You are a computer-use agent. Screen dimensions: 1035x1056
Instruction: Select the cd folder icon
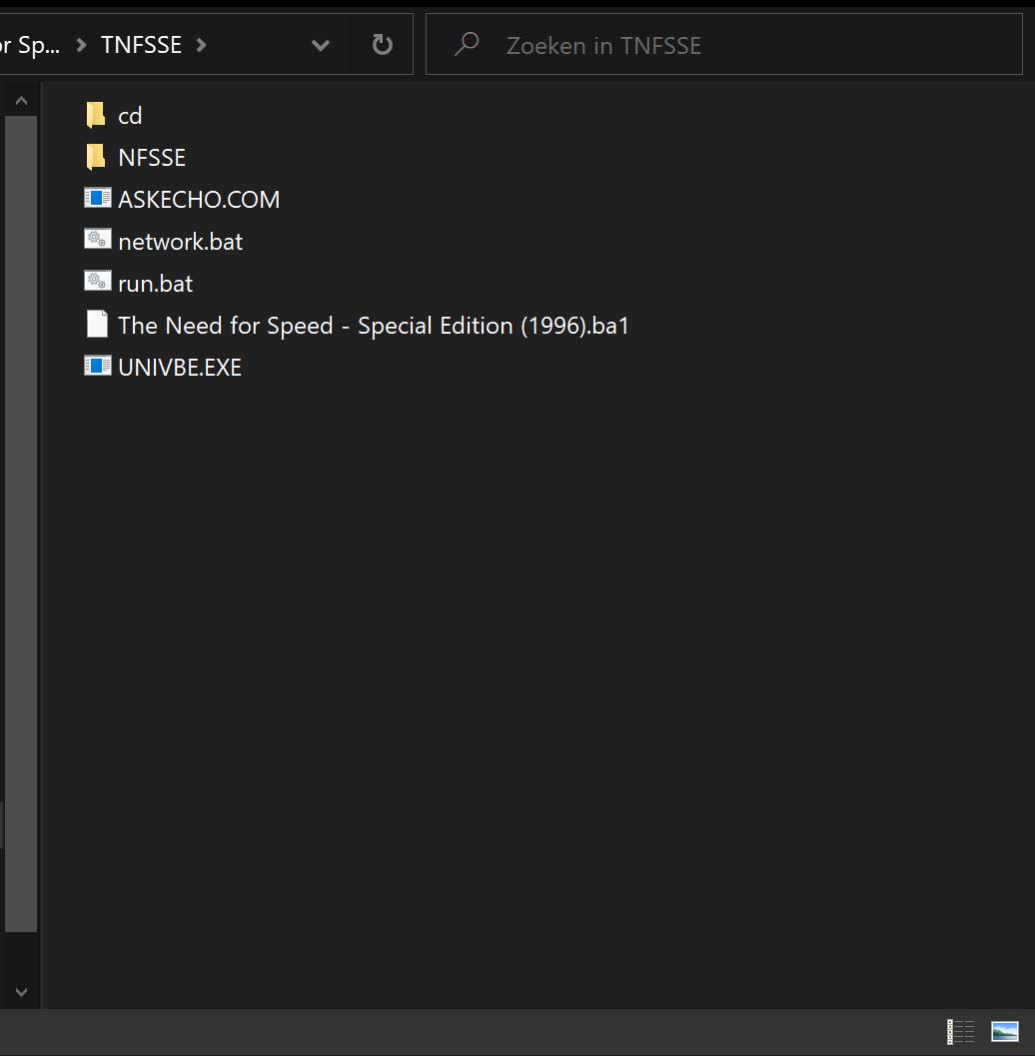pos(96,115)
